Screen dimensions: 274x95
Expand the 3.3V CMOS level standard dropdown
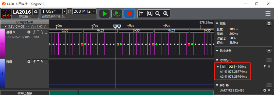pyautogui.click(x=5, y=27)
